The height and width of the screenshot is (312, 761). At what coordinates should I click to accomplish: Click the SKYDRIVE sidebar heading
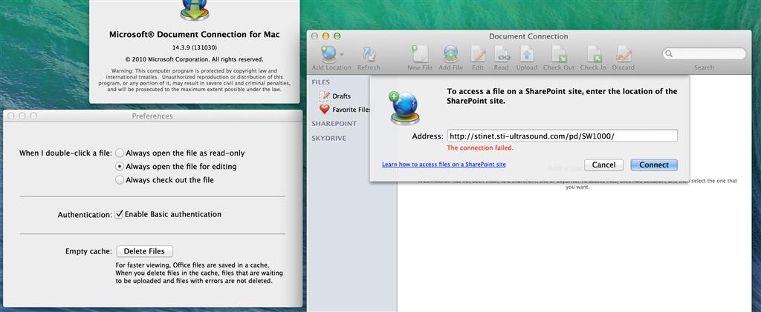[329, 139]
